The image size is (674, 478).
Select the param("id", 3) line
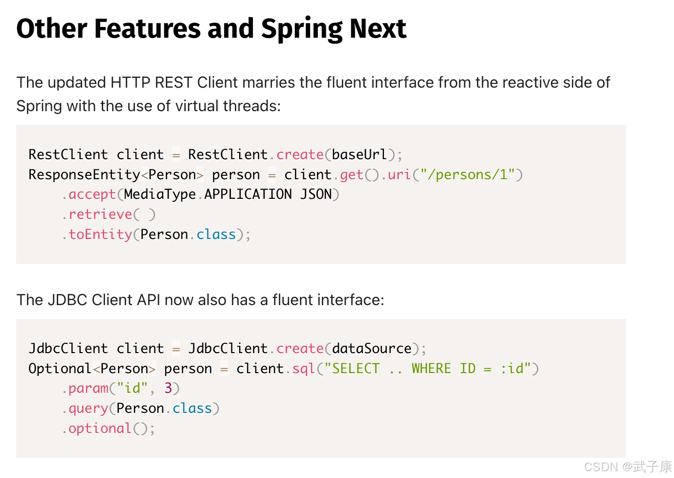click(121, 388)
